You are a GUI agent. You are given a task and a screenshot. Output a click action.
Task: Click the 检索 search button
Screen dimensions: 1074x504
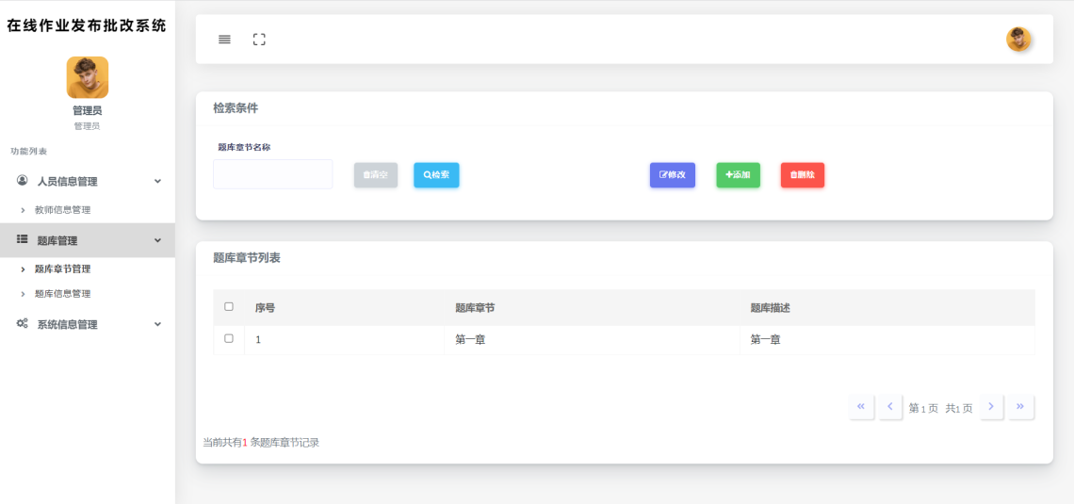tap(436, 174)
